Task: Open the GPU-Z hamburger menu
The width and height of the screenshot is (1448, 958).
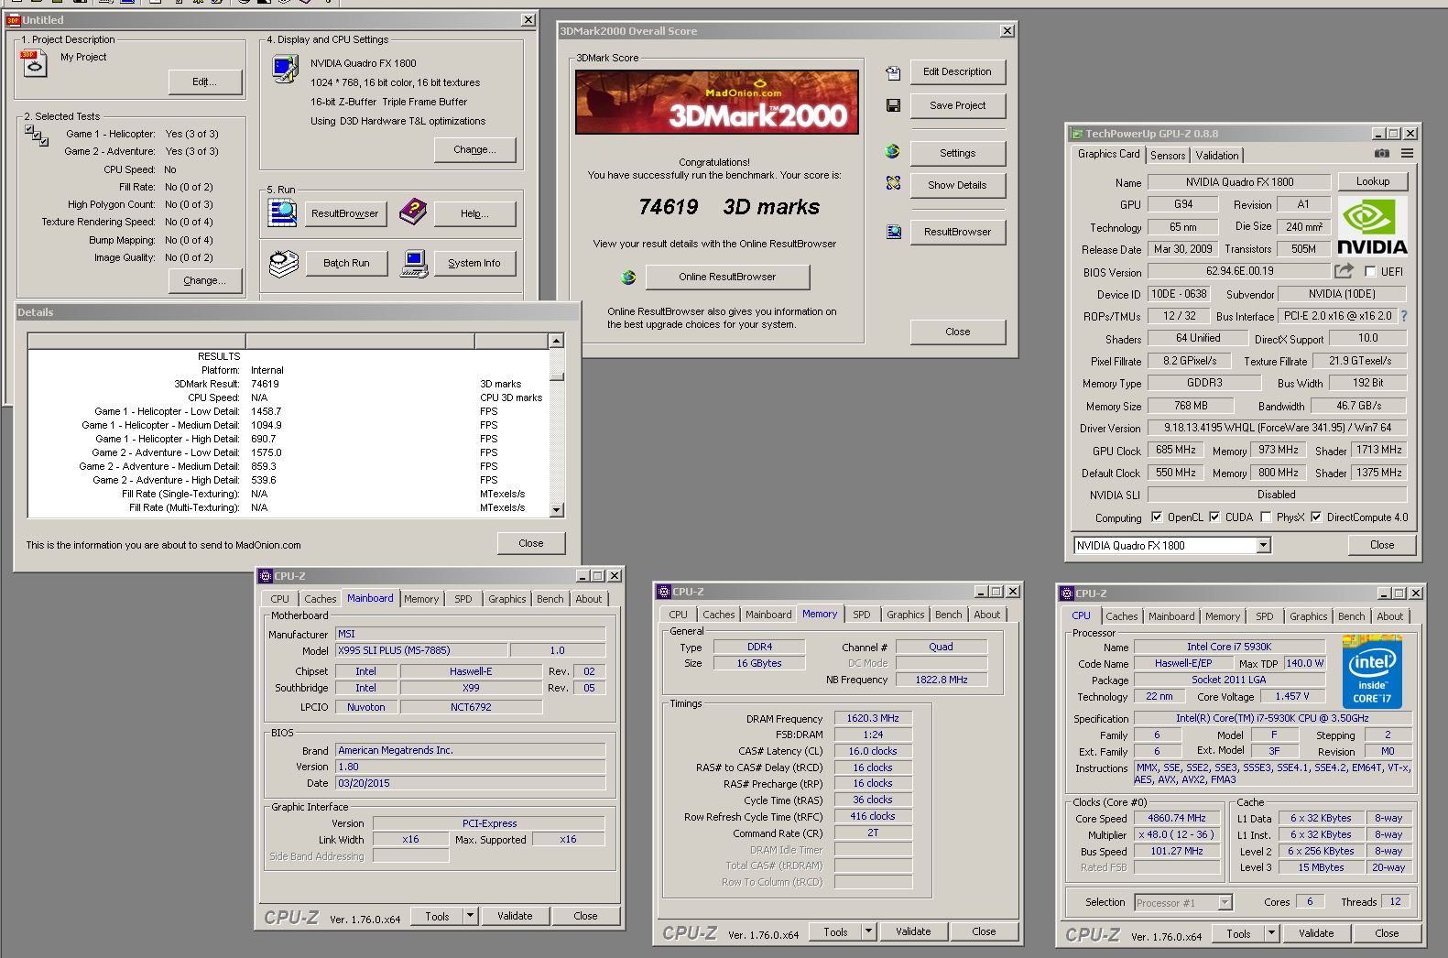Action: (1407, 154)
